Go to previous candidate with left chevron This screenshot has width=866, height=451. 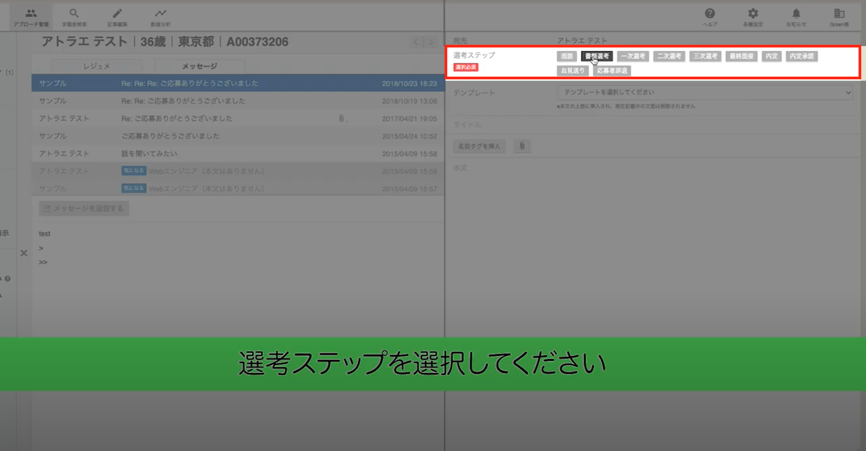(417, 42)
